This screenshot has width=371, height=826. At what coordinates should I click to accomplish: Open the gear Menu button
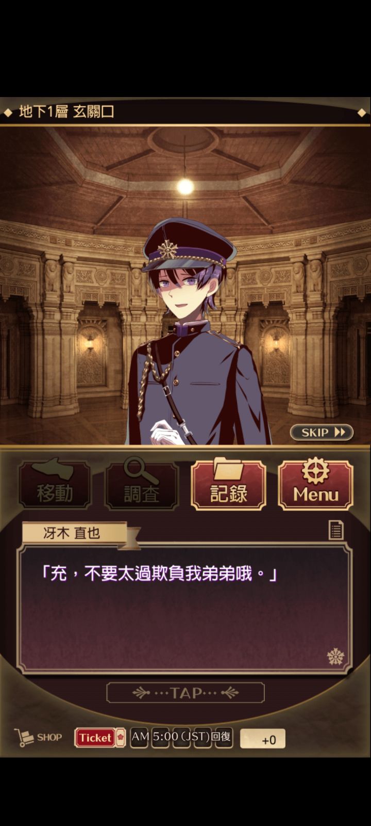click(315, 484)
